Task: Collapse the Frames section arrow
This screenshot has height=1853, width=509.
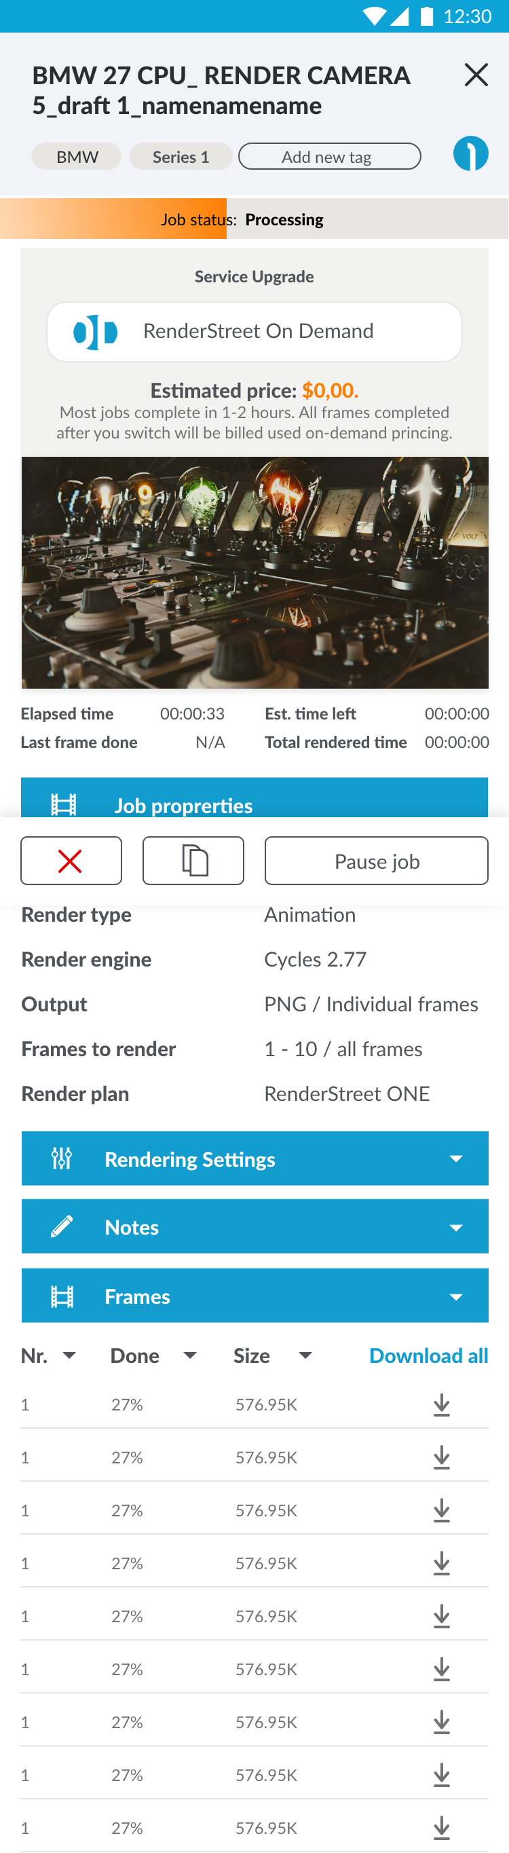Action: click(456, 1296)
